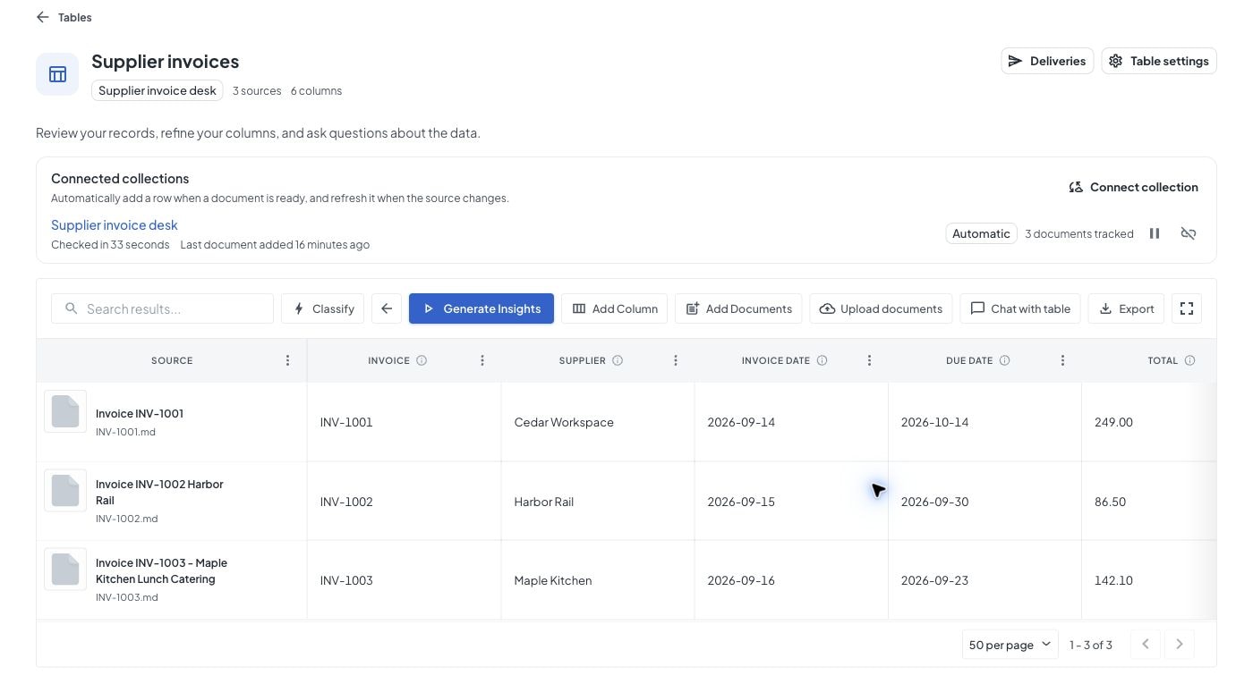
Task: Open INVOICE DATE column options menu
Action: point(869,360)
